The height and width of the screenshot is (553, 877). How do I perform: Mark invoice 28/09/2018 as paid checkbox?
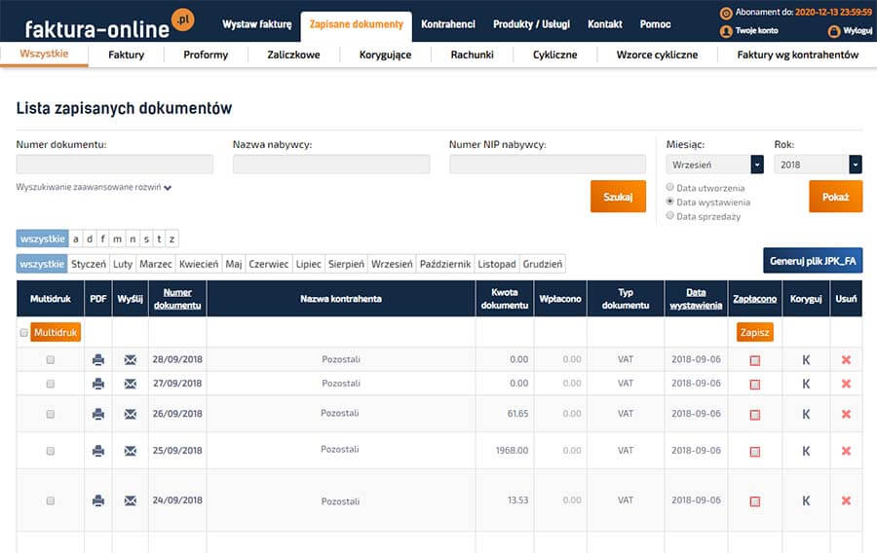[x=754, y=360]
